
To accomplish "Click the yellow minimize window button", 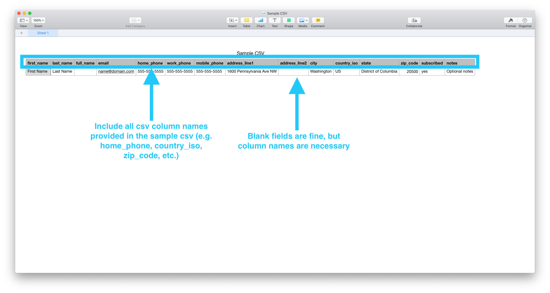I will click(x=24, y=13).
